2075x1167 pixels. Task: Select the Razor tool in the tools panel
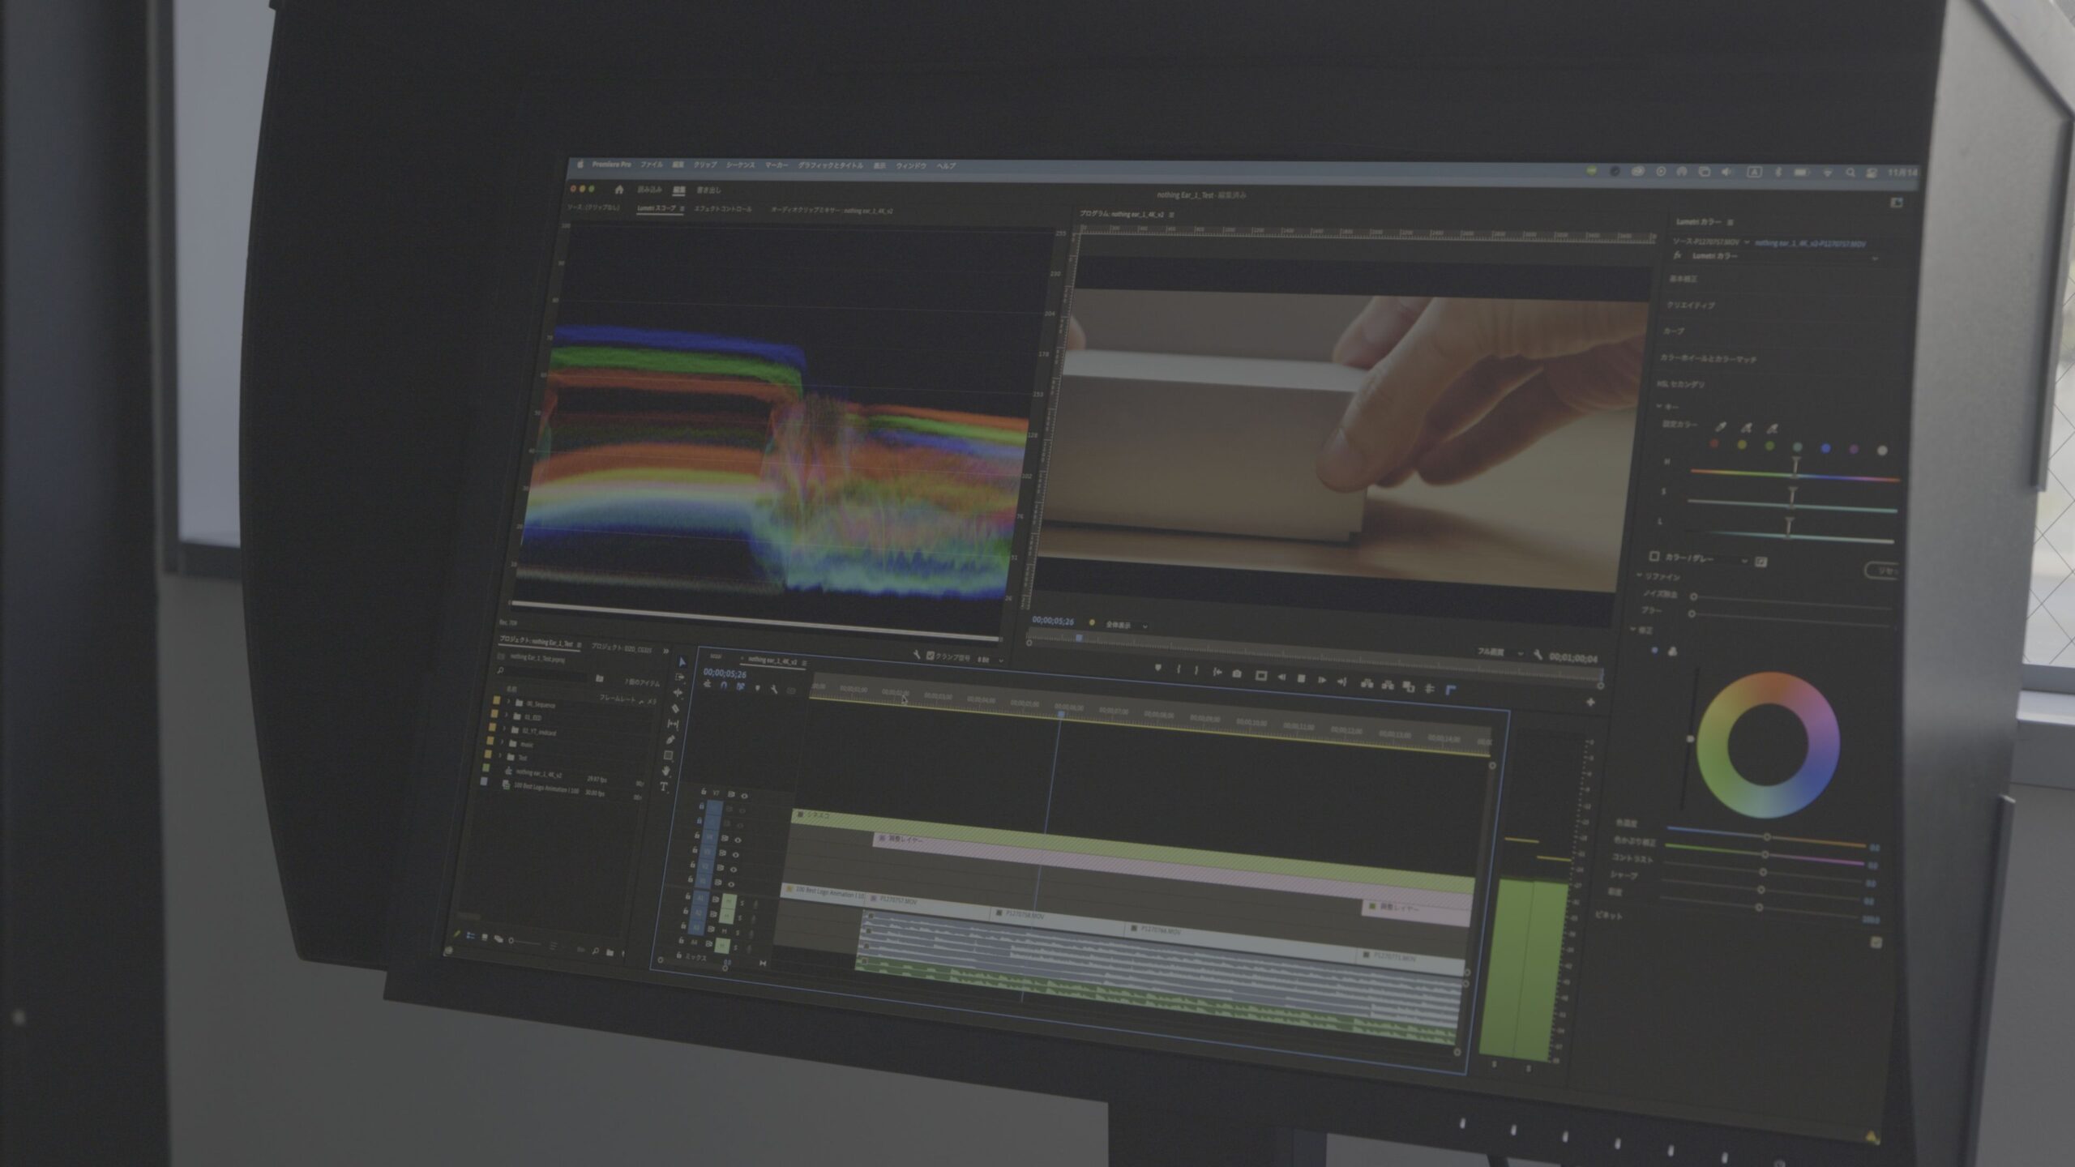pyautogui.click(x=676, y=708)
